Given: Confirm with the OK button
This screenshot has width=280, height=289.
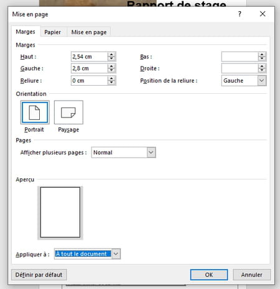Looking at the screenshot, I should 209,275.
